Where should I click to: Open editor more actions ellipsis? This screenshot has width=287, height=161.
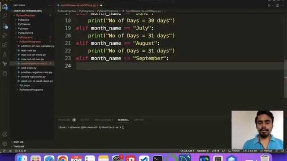click(x=283, y=5)
